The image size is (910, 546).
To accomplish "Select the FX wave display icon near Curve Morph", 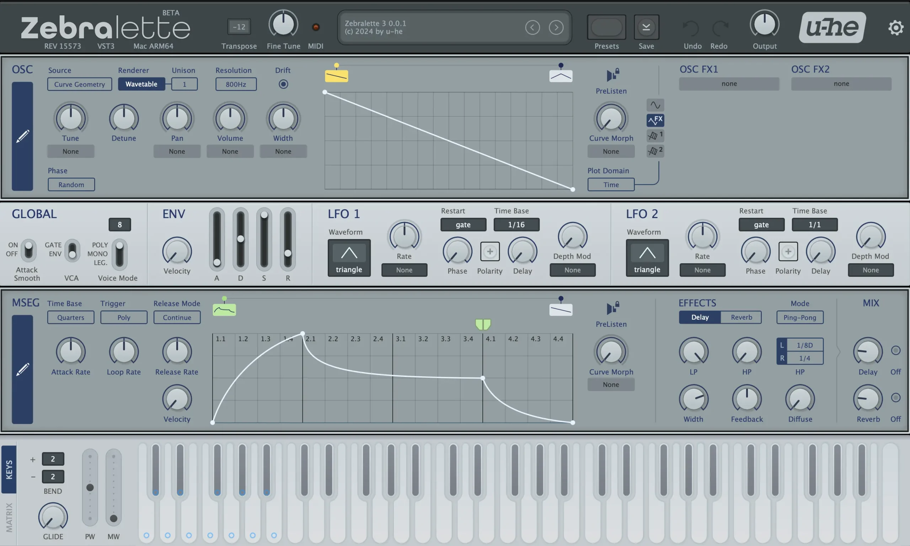I will 654,120.
